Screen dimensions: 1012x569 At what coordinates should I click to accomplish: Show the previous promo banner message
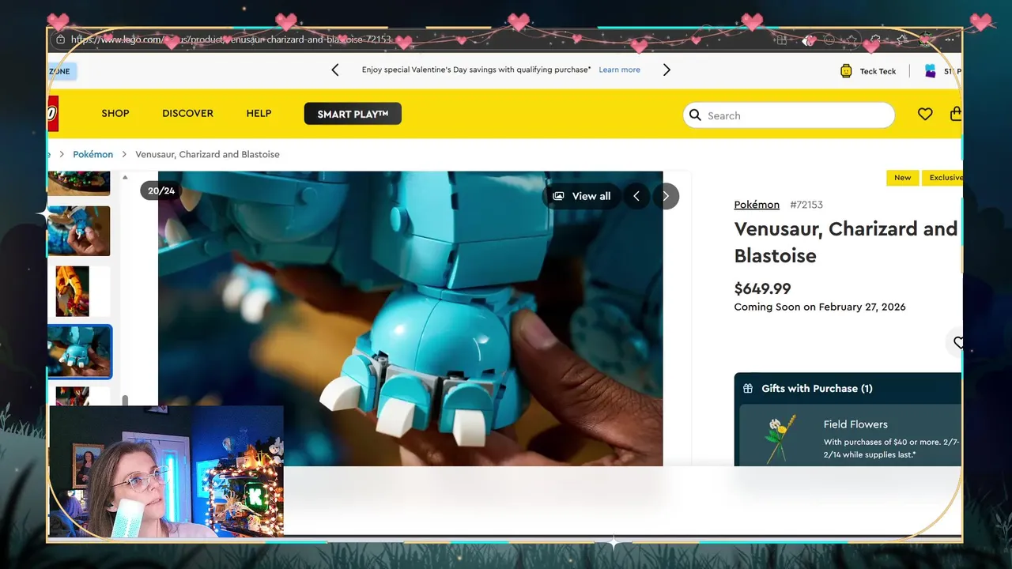(335, 70)
